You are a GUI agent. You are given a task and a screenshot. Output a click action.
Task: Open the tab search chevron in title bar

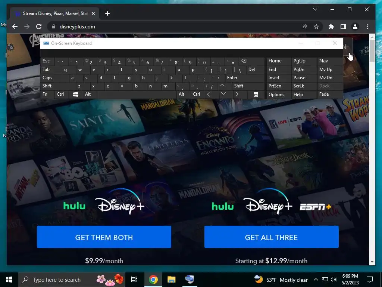coord(315,9)
